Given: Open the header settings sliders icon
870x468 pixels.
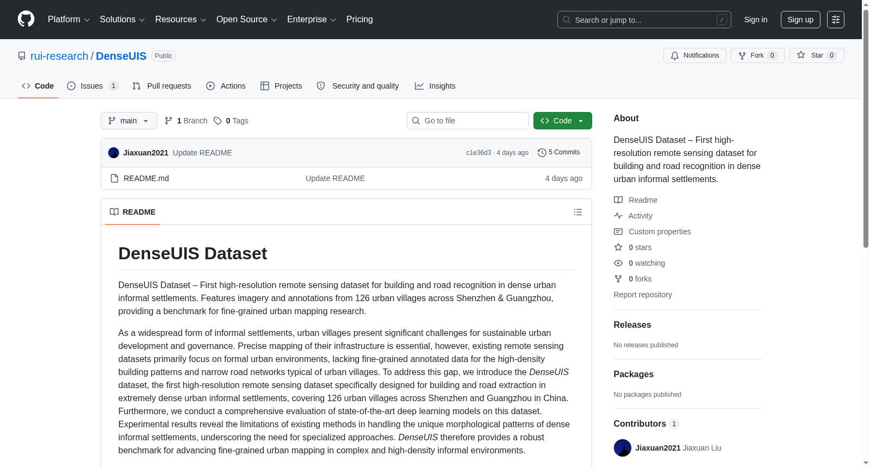Looking at the screenshot, I should (836, 20).
